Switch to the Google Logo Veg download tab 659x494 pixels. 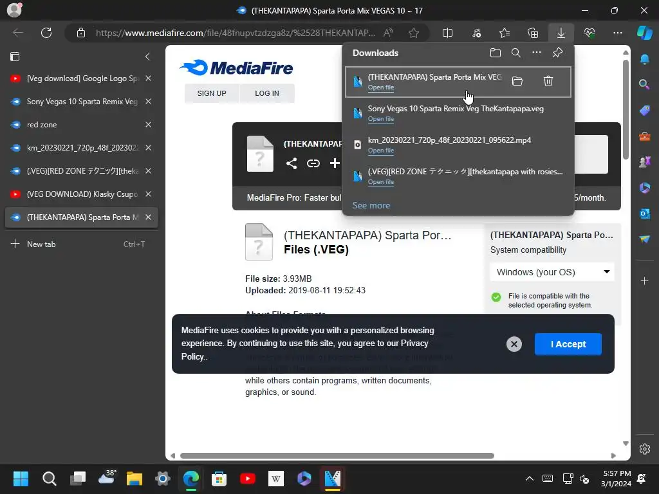coord(82,78)
